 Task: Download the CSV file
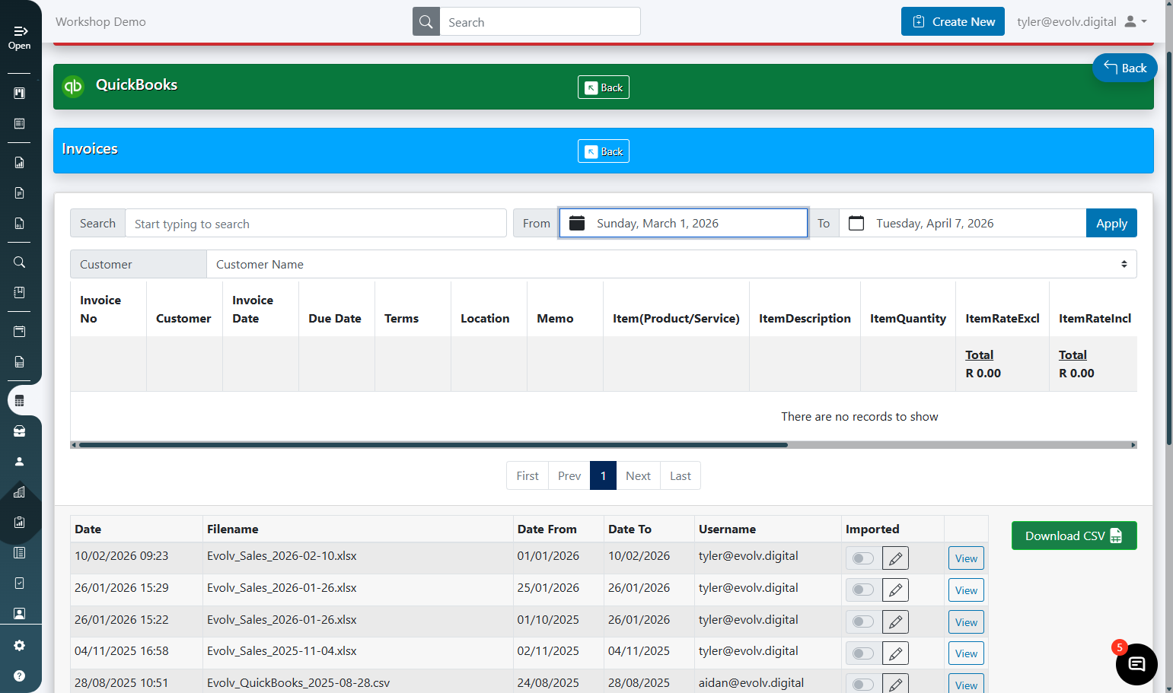coord(1074,536)
